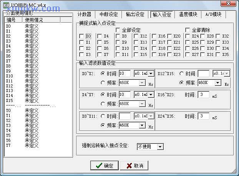Expand the X0~X3 time unit dropdown
239x176 pixels.
(x=151, y=73)
